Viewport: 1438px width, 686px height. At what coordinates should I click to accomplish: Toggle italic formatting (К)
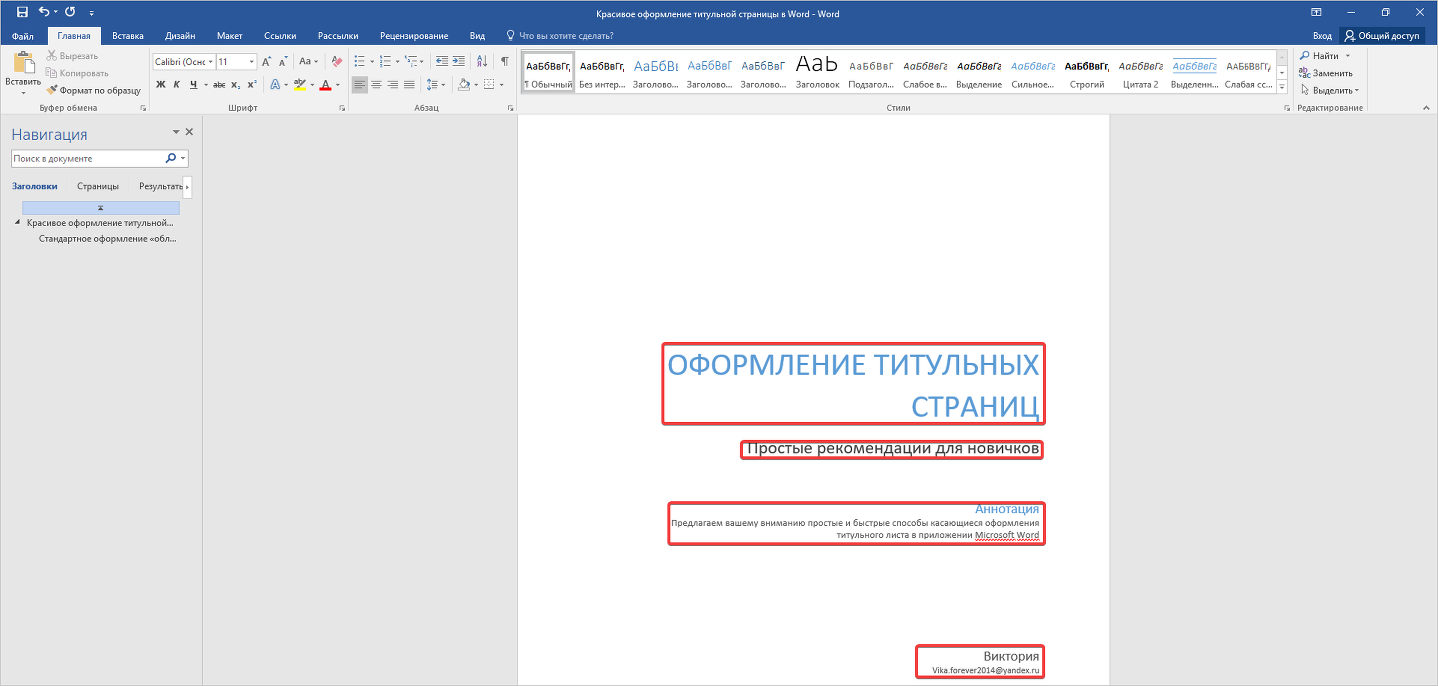[x=176, y=85]
